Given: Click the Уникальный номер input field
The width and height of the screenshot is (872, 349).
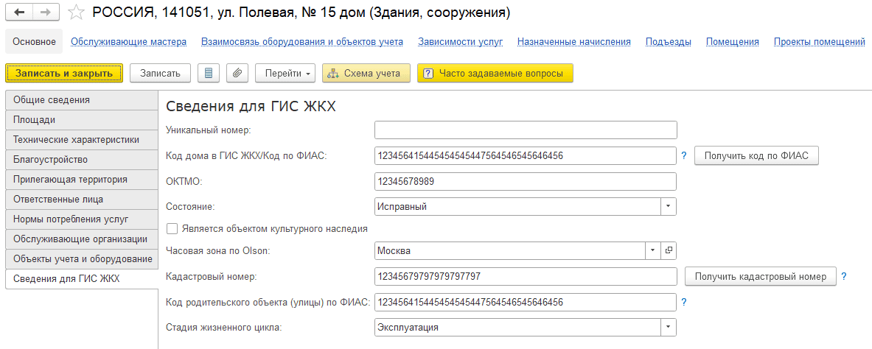Looking at the screenshot, I should click(x=525, y=130).
